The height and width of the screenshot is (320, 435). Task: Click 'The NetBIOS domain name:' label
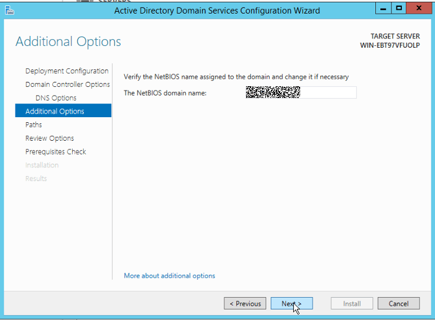(165, 93)
